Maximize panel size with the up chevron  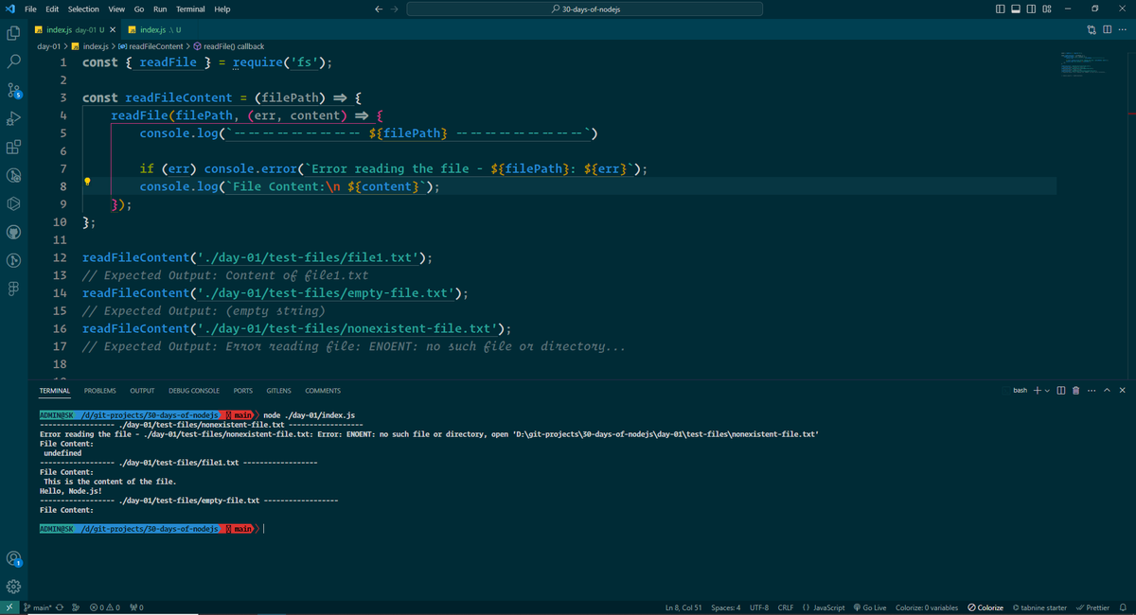[1108, 390]
